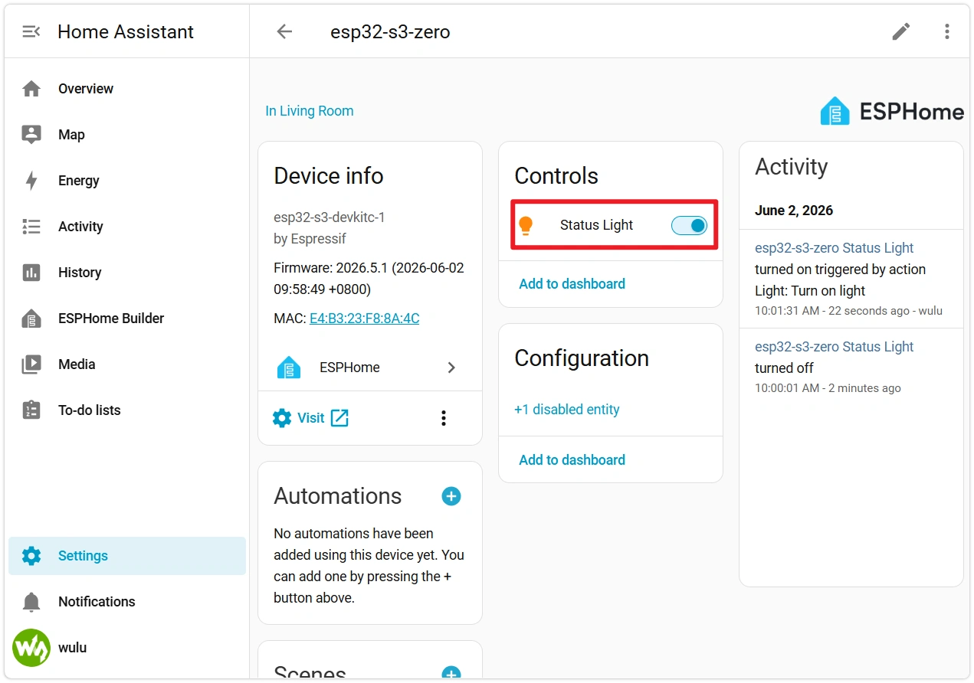Screen dimensions: 974x683
Task: Click the ESPHome Builder house icon
Action: pos(31,319)
